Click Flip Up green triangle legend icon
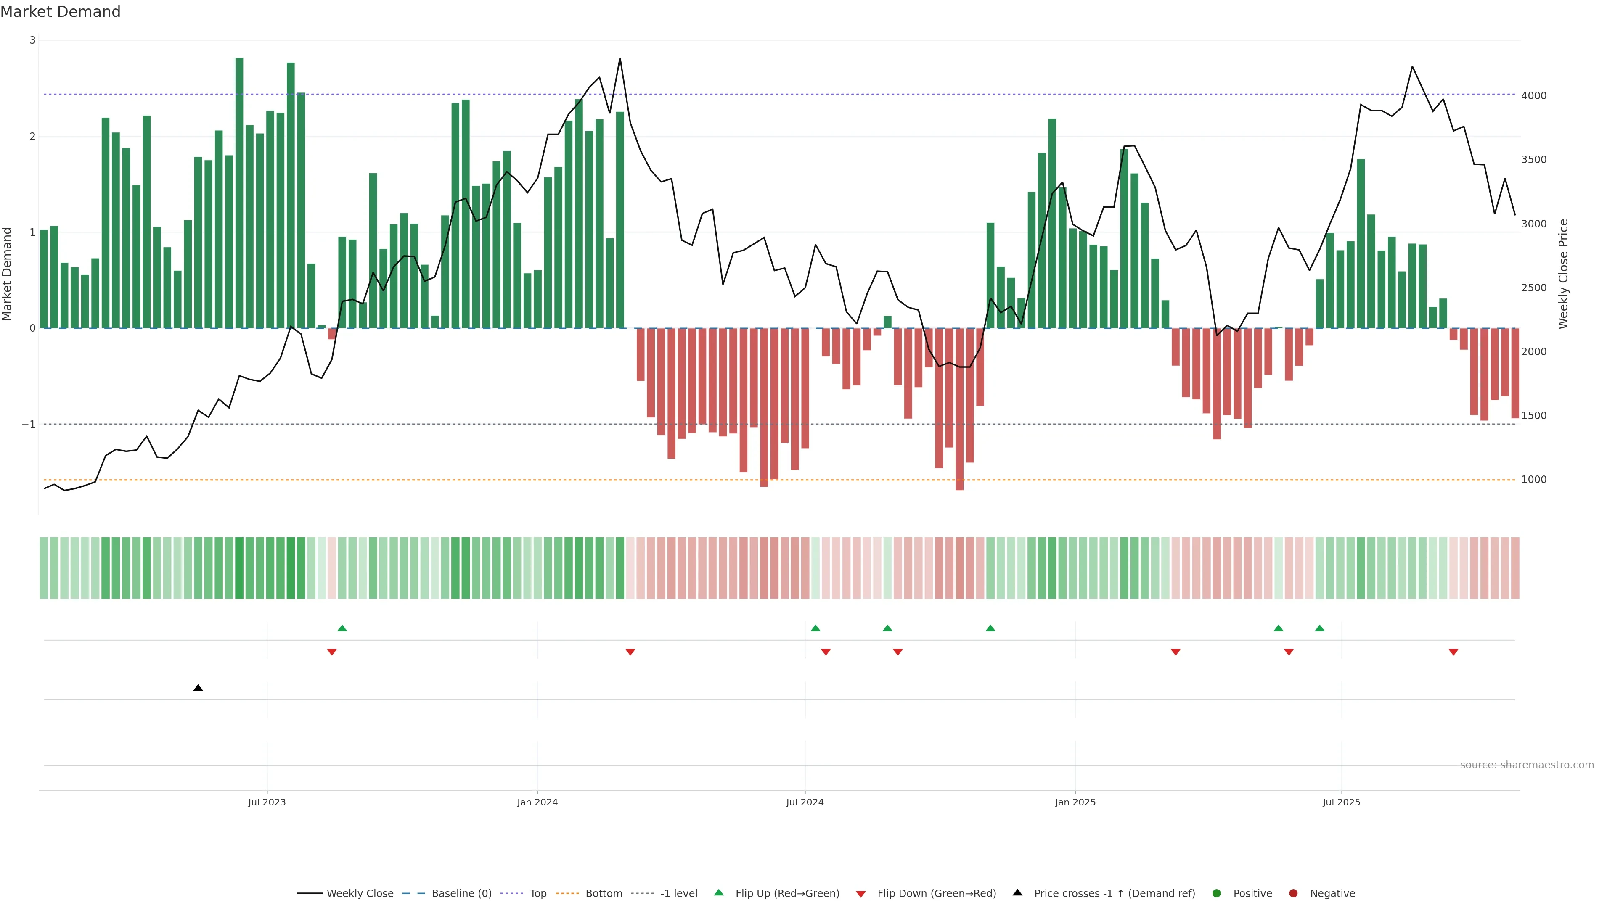This screenshot has width=1615, height=908. coord(718,892)
